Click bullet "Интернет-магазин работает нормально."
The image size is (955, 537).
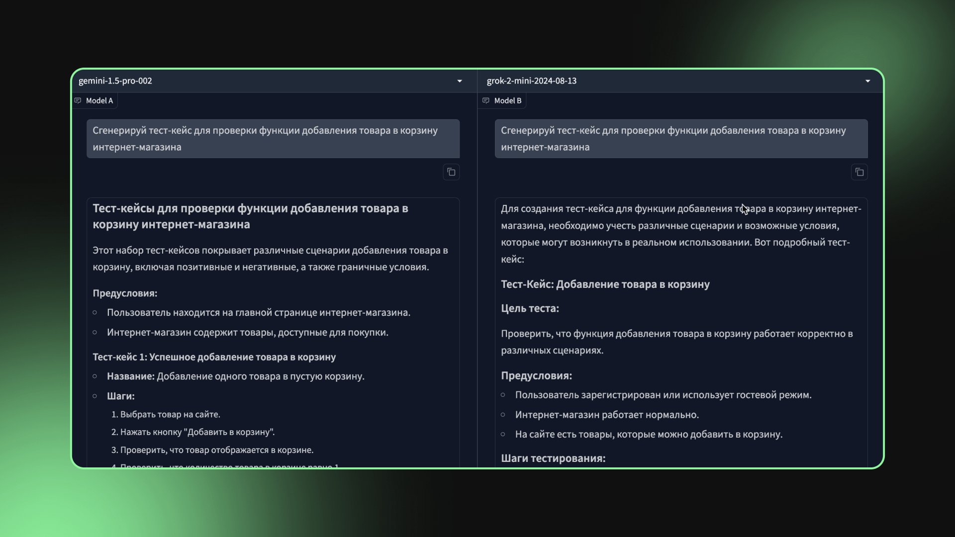607,415
